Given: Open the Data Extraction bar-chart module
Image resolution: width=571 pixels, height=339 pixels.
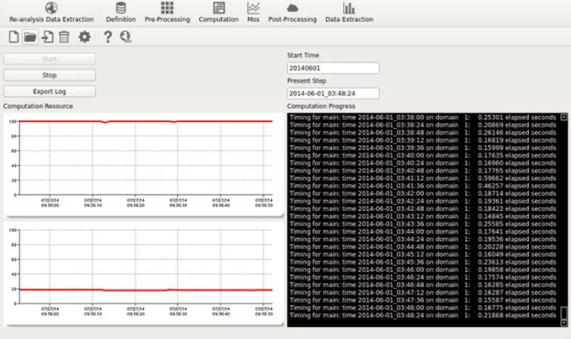Looking at the screenshot, I should point(348,11).
